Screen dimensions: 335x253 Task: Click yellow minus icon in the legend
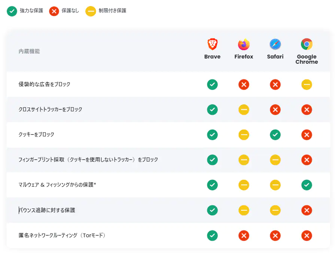(x=91, y=11)
